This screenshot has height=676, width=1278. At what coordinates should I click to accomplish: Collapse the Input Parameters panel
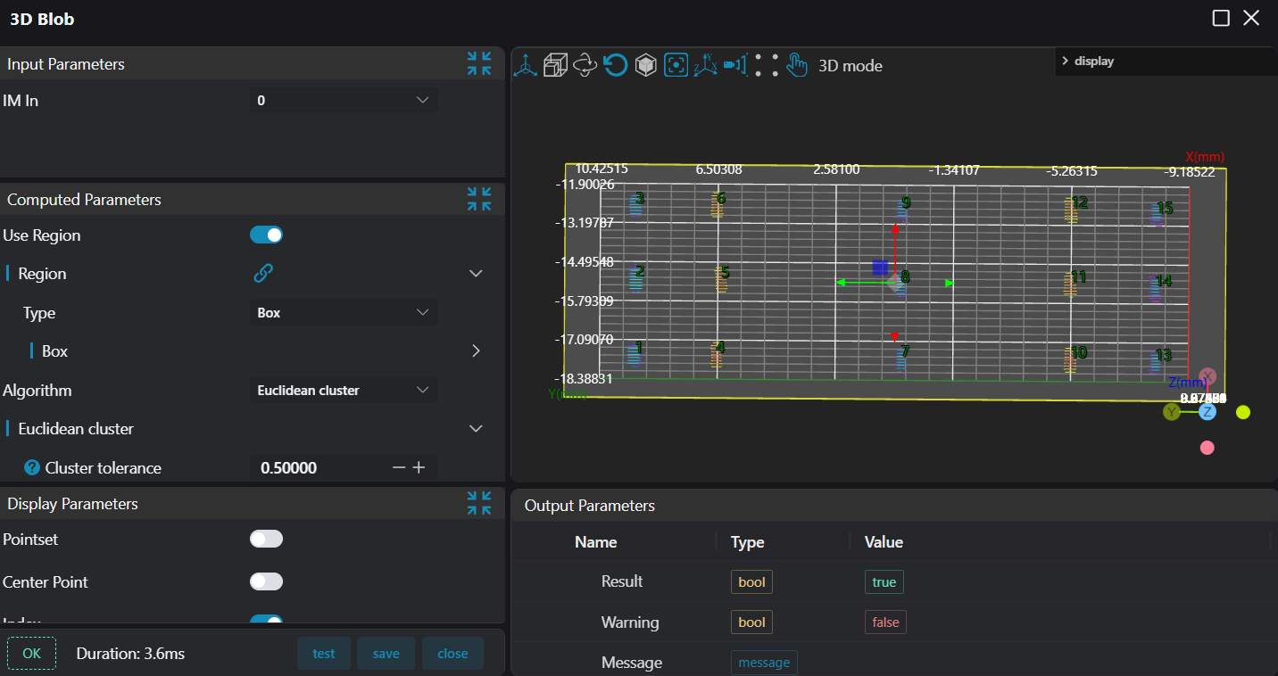pos(479,64)
